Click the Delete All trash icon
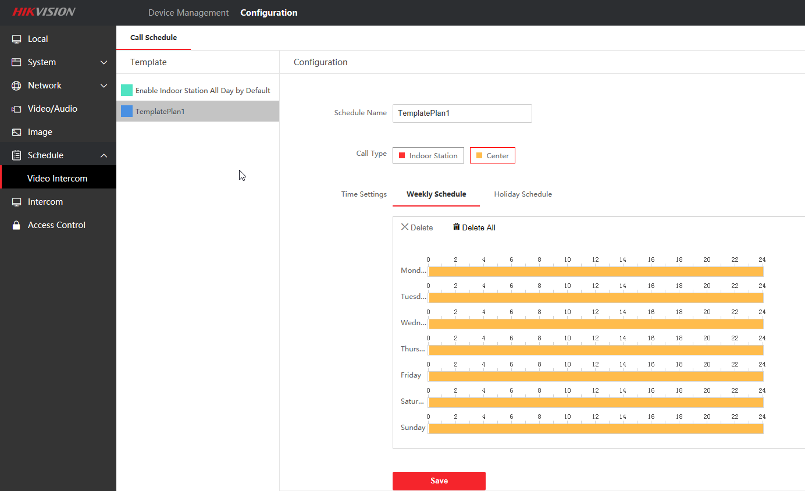The image size is (805, 491). (457, 227)
